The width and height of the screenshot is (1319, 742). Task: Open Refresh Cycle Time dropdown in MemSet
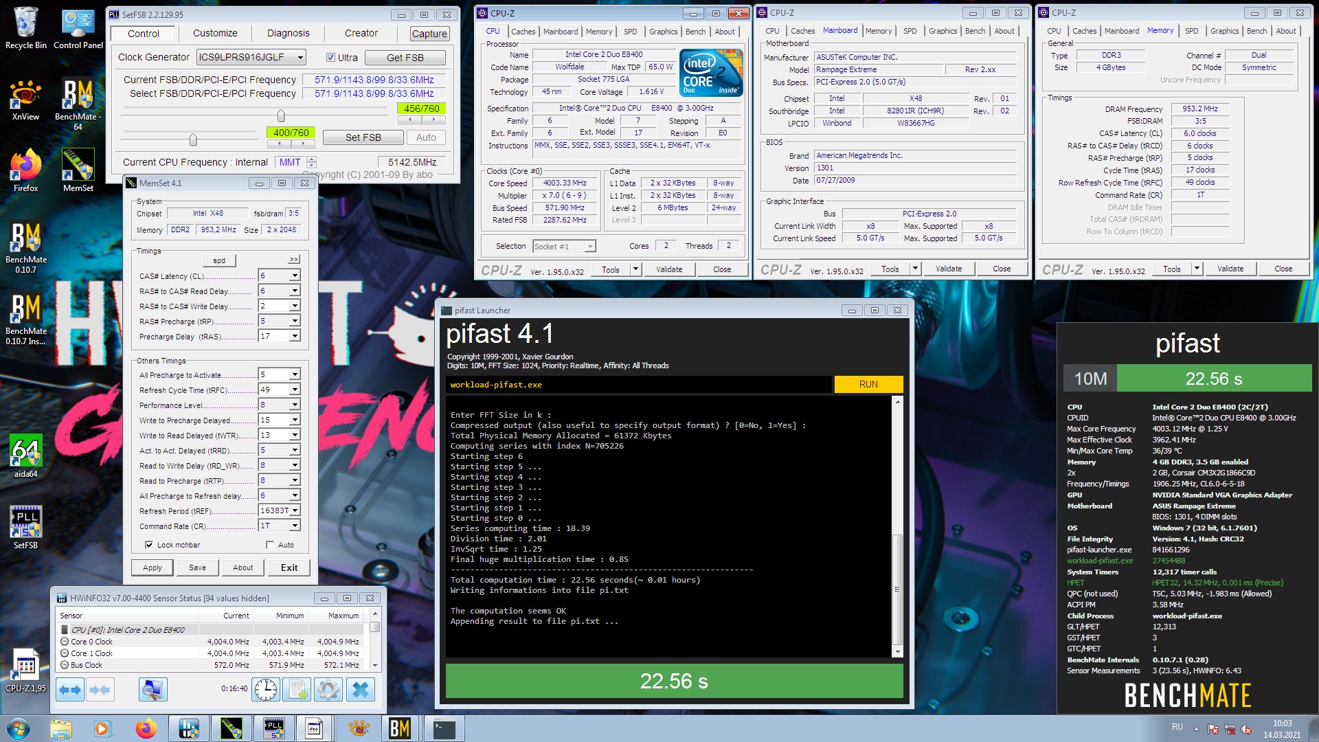pyautogui.click(x=295, y=390)
